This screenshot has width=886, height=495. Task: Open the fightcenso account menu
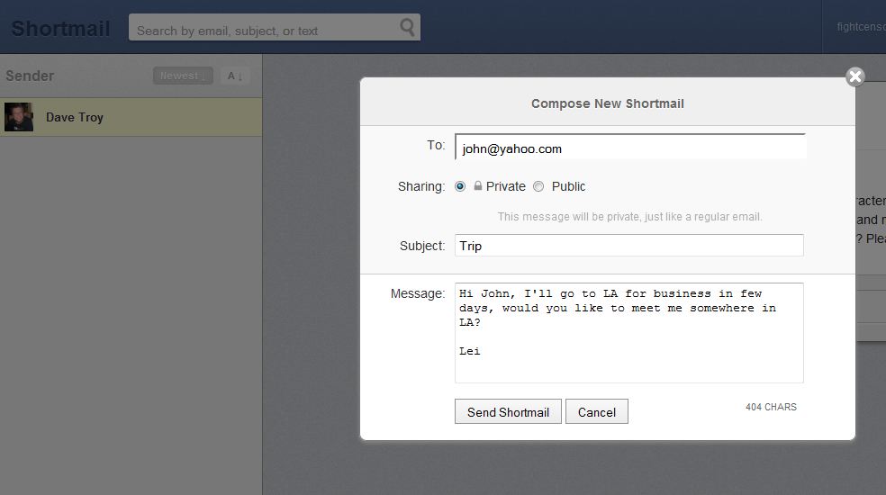(x=861, y=27)
